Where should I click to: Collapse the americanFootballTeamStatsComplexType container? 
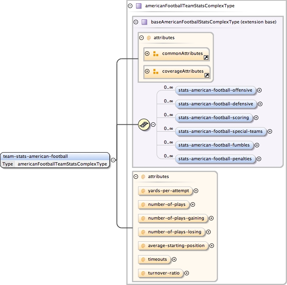[130, 6]
